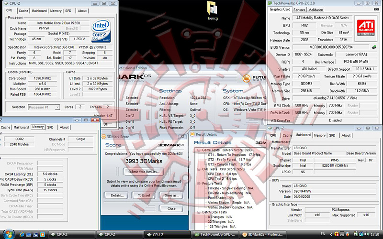Select GT1 - Return To Proxycon row
The height and width of the screenshot is (239, 383).
(x=234, y=155)
